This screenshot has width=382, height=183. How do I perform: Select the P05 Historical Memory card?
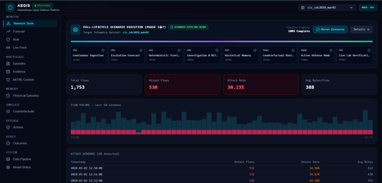pos(241,55)
